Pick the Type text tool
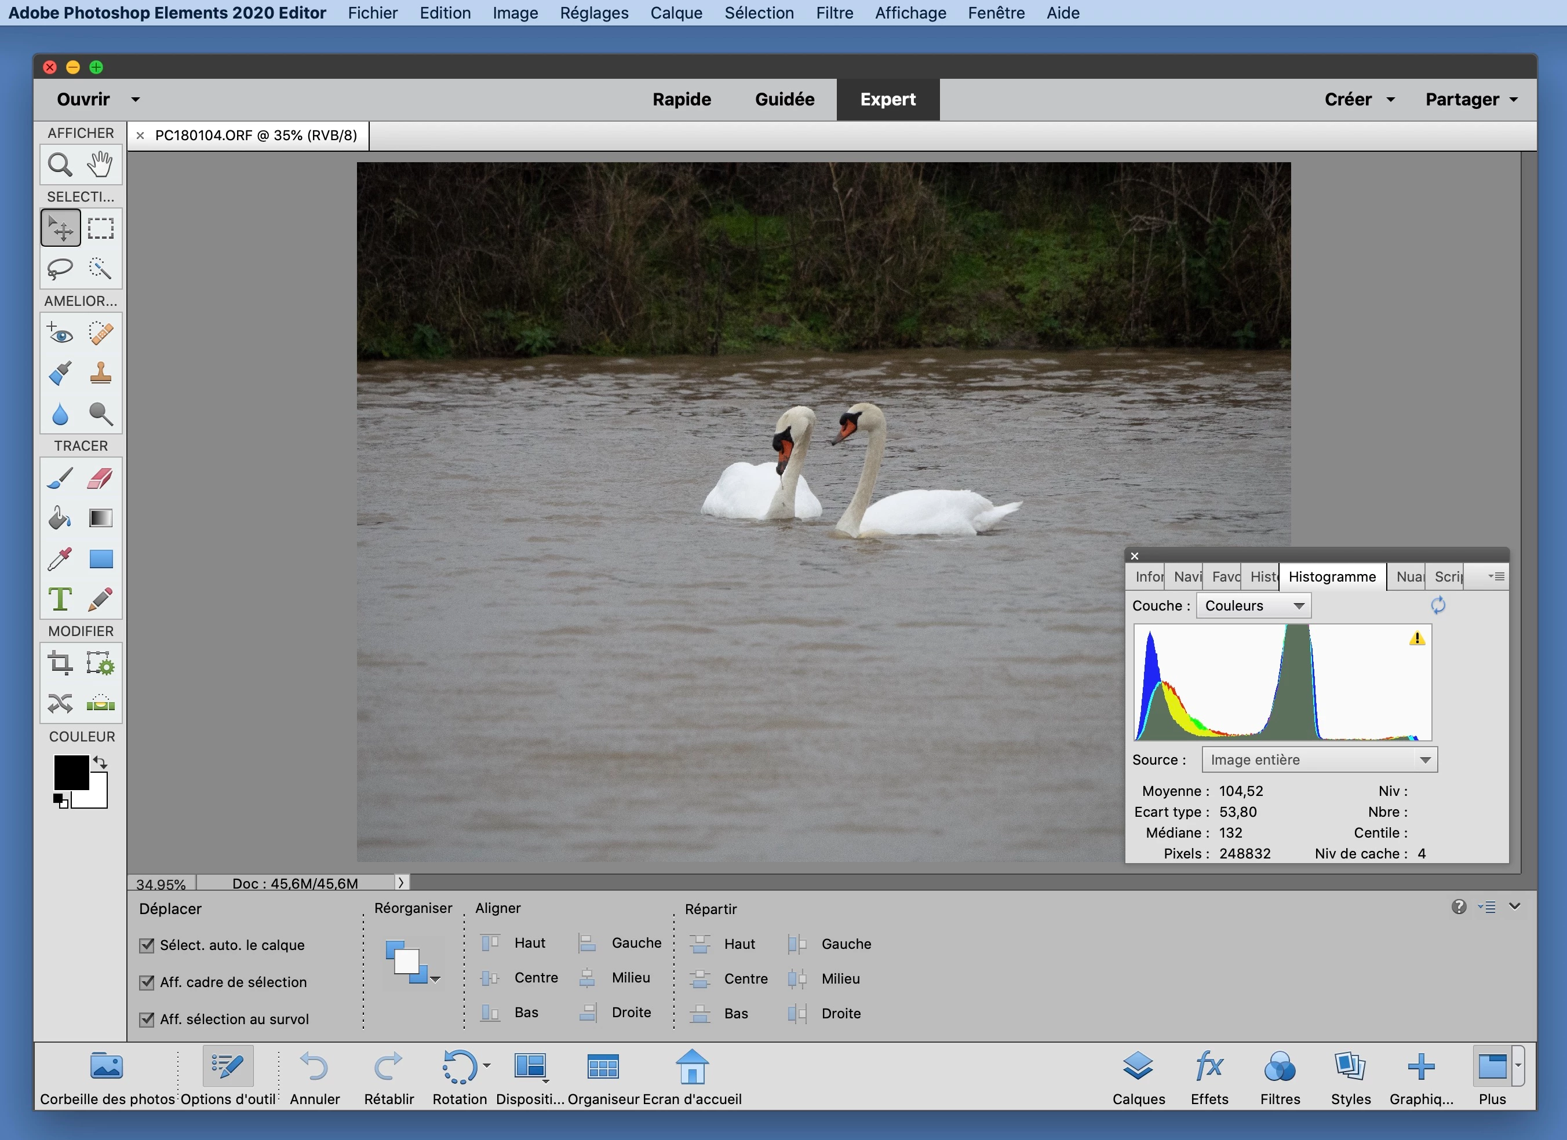Image resolution: width=1567 pixels, height=1140 pixels. tap(60, 598)
